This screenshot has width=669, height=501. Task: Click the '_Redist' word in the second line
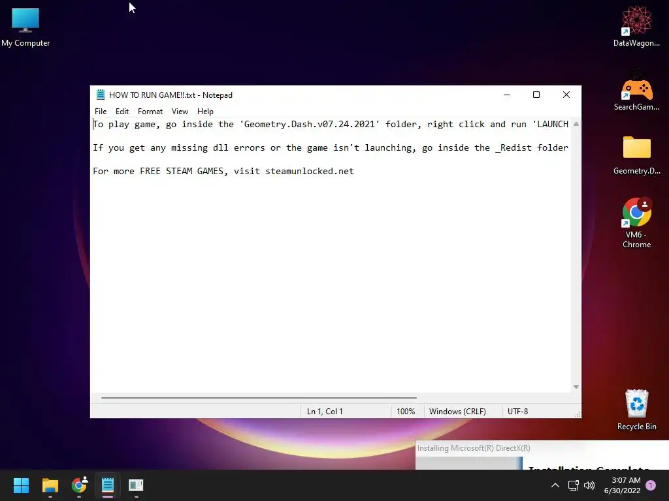click(514, 148)
